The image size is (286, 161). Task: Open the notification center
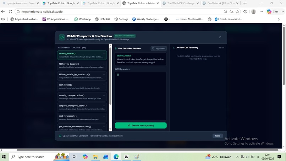279,157
